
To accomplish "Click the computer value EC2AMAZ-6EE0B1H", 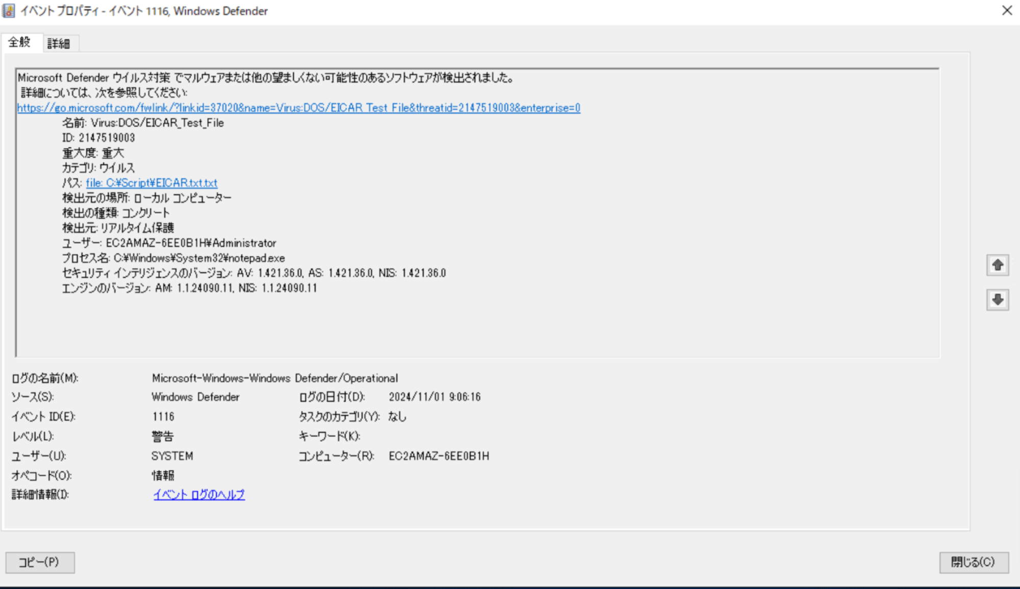I will click(x=439, y=456).
